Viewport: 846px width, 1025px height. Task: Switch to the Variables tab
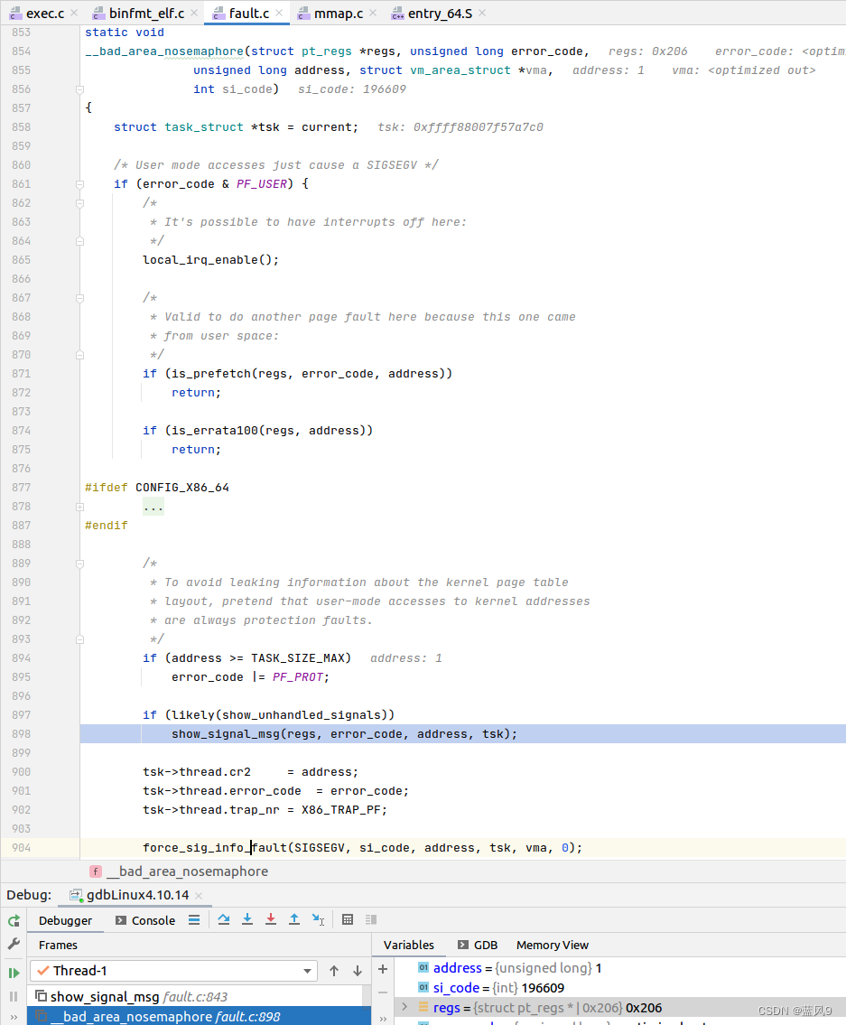click(x=409, y=946)
